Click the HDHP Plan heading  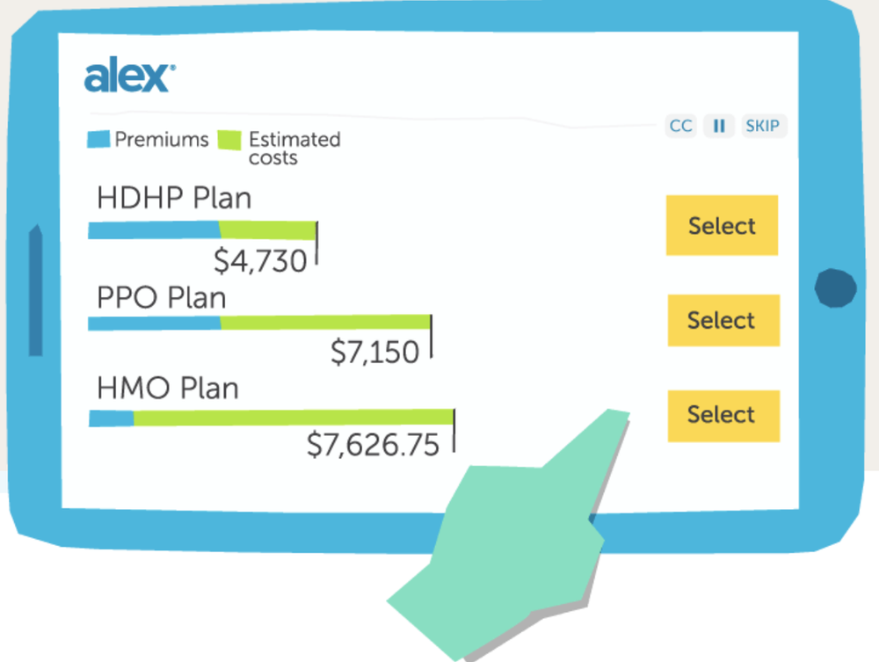click(x=174, y=198)
